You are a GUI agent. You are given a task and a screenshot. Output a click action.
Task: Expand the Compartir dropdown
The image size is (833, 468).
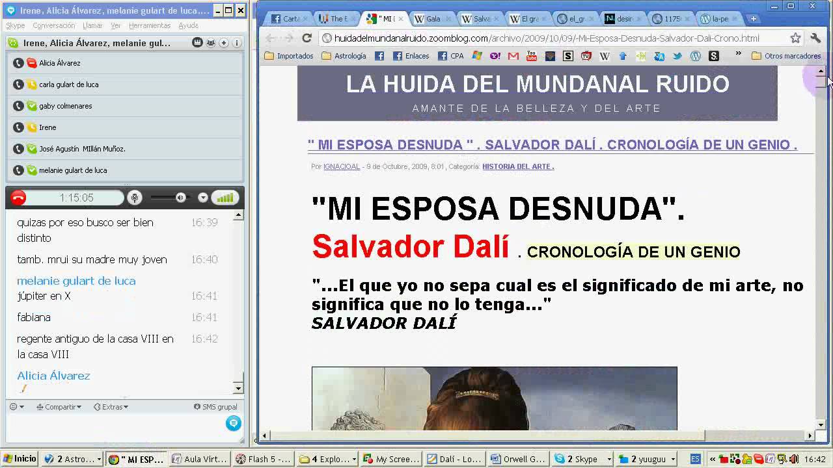pos(59,407)
